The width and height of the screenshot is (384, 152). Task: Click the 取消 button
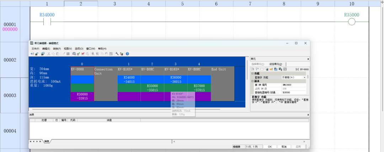[x=284, y=147]
